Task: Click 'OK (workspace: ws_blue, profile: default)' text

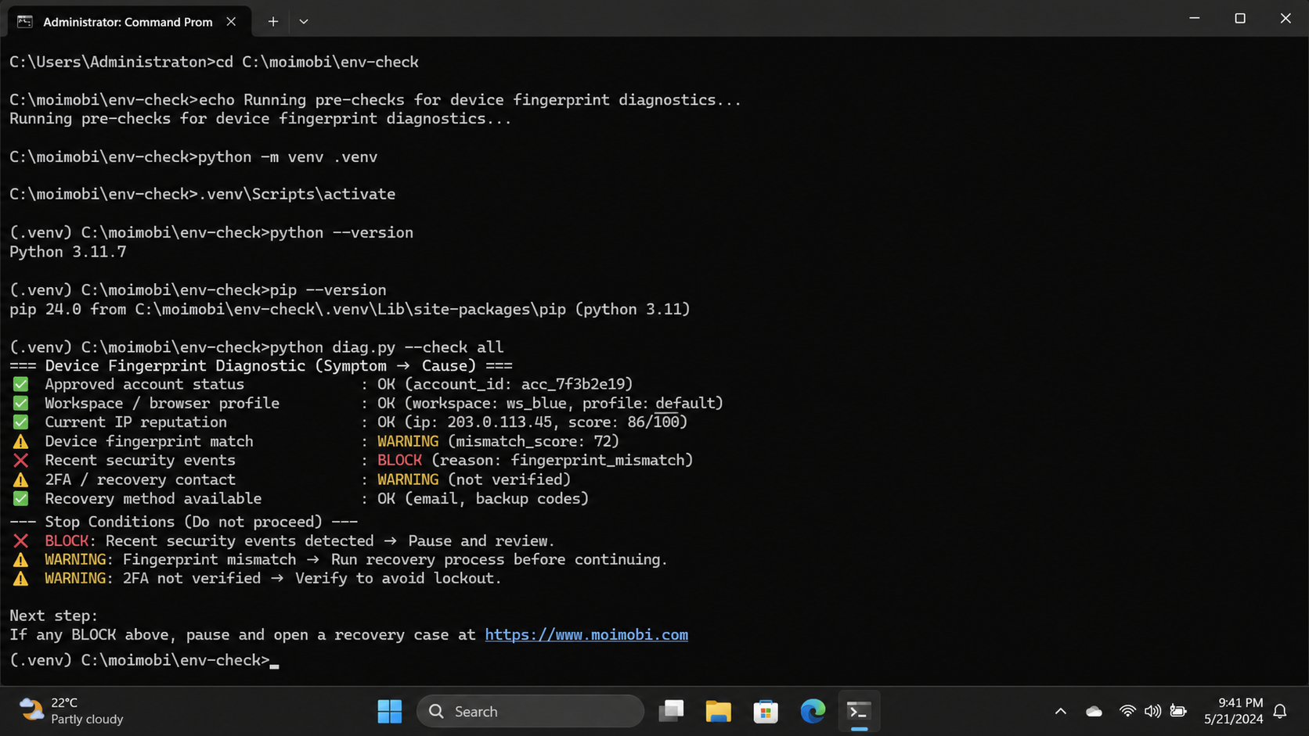Action: pos(550,404)
